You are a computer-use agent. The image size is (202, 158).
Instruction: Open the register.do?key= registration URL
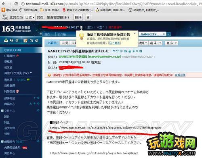[x=105, y=128]
